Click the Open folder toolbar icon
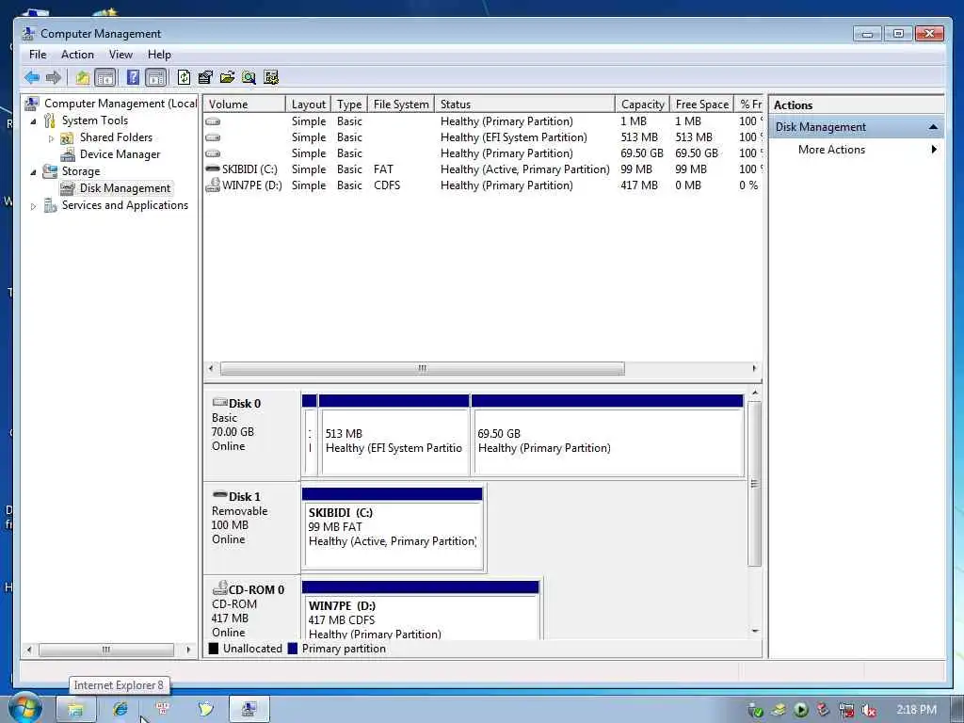This screenshot has width=964, height=723. 227,77
